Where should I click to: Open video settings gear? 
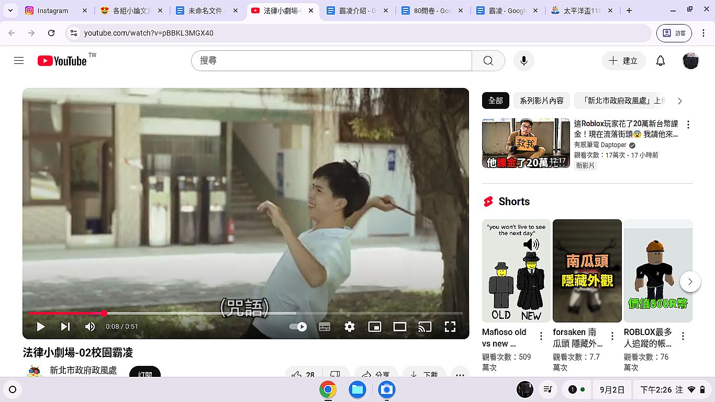pos(350,327)
